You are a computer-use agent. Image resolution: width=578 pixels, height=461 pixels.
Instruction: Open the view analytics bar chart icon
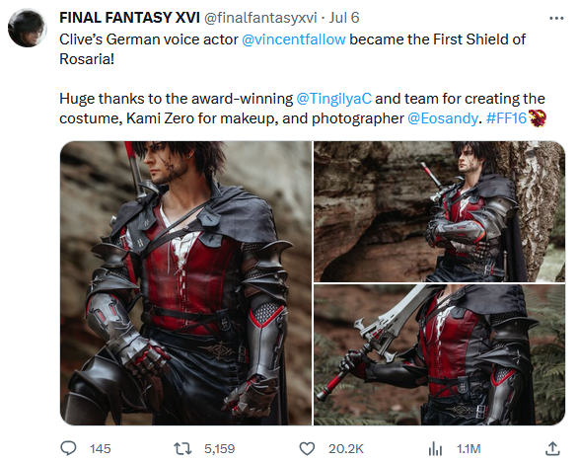pos(435,448)
